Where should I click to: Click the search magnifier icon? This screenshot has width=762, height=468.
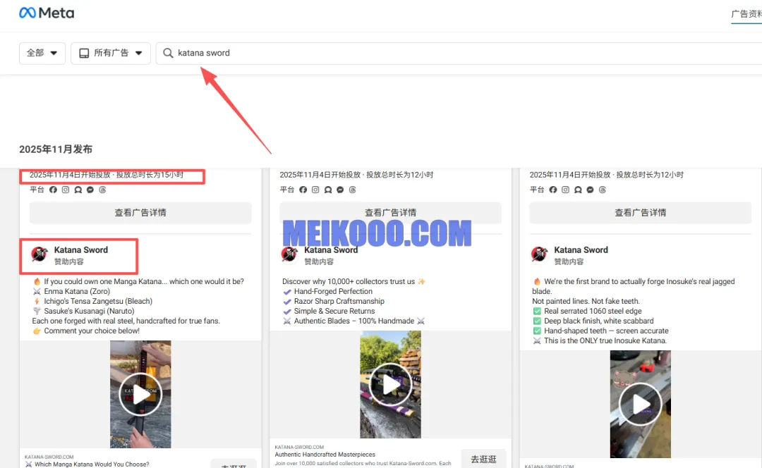tap(168, 53)
